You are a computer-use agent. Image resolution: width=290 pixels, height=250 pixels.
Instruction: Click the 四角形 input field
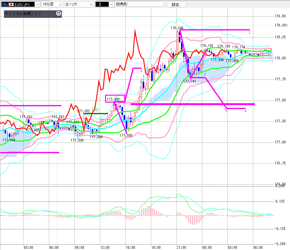coord(140,4)
